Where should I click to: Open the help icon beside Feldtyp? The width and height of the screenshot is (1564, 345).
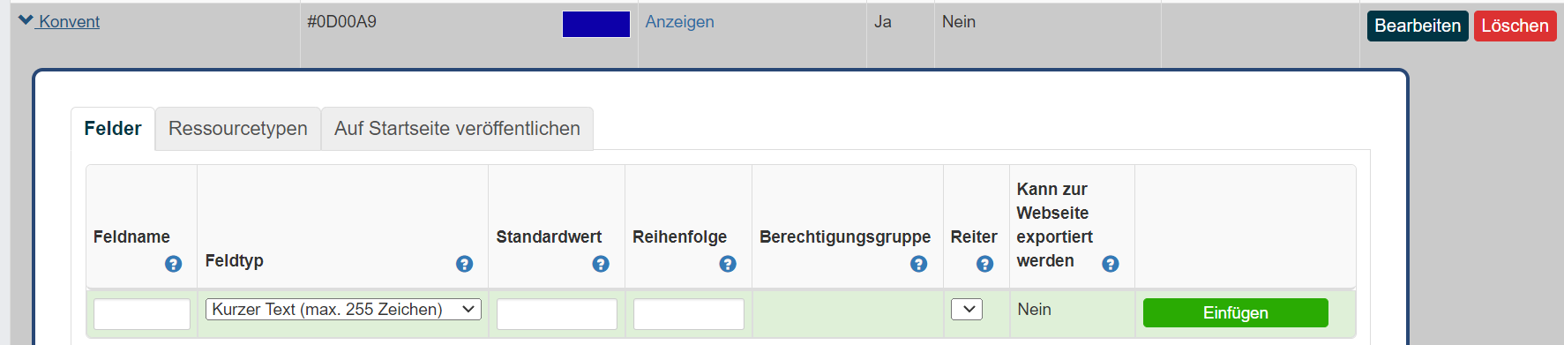point(465,264)
